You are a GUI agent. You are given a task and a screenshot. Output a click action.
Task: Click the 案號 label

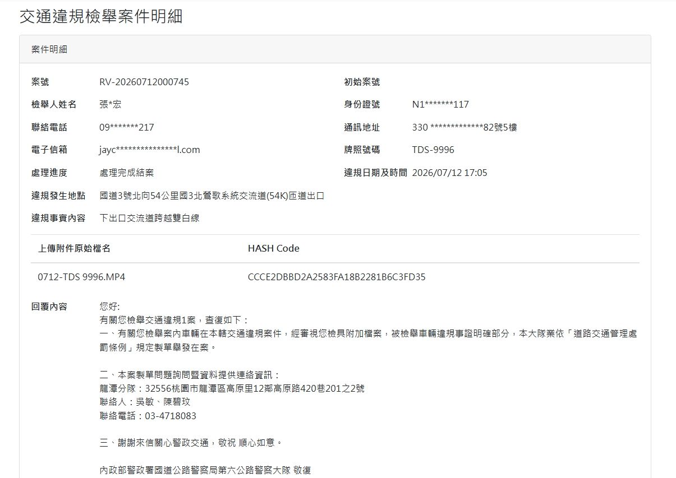[x=40, y=82]
